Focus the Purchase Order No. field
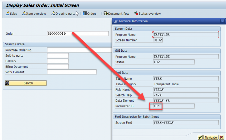The image size is (226, 140). tap(79, 50)
